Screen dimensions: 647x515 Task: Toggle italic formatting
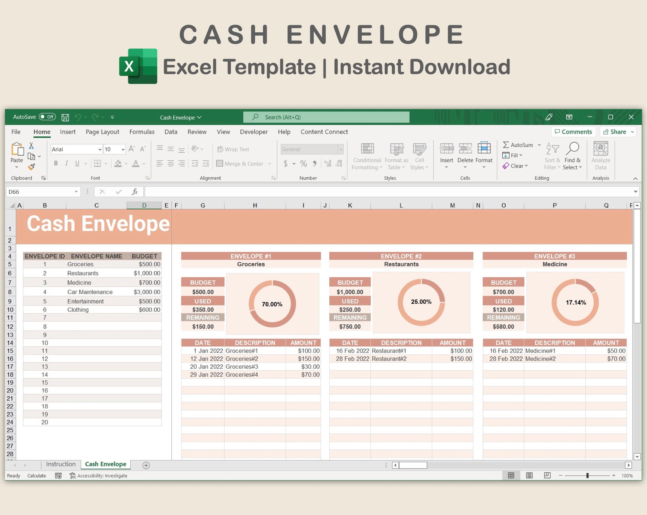click(x=66, y=163)
